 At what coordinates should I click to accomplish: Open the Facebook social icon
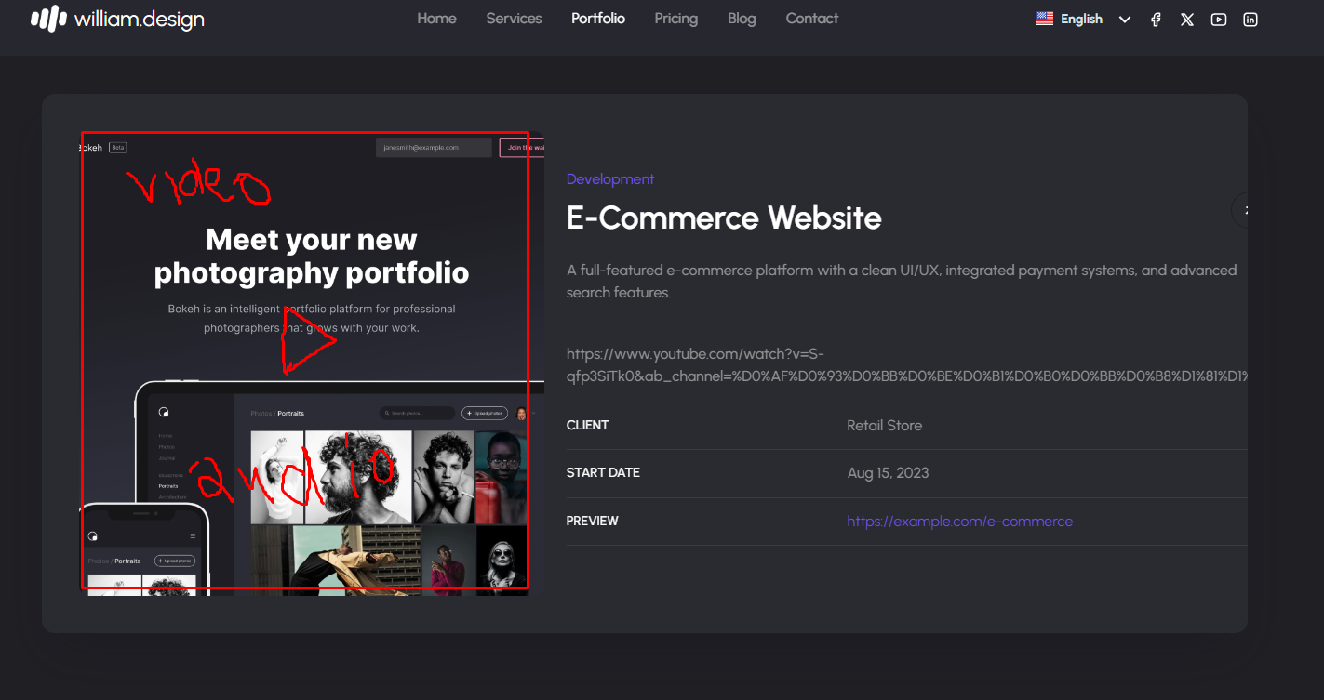point(1156,20)
